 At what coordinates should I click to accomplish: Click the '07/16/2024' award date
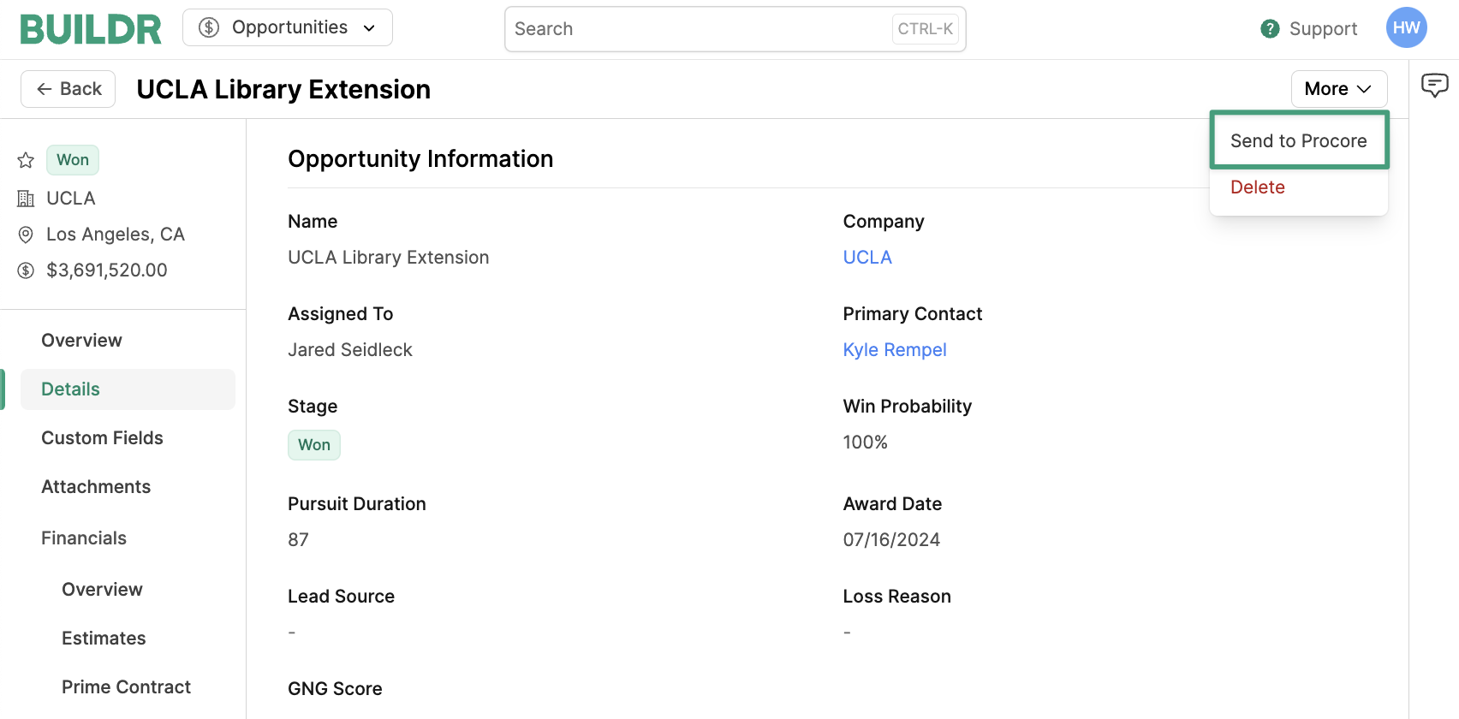[x=891, y=540]
